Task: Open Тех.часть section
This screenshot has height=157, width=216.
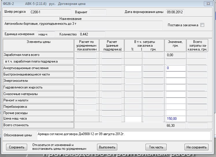Action: click(x=156, y=147)
